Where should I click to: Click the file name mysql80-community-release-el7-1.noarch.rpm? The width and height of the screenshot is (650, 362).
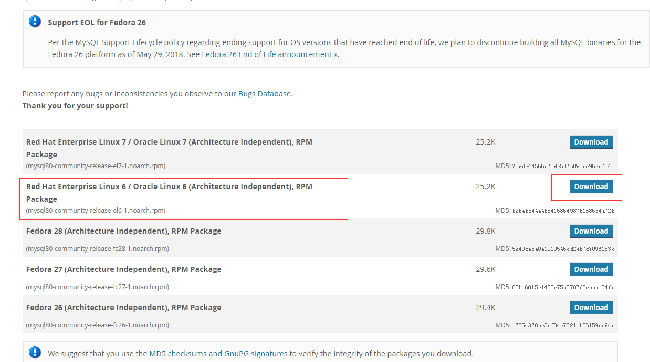point(96,166)
